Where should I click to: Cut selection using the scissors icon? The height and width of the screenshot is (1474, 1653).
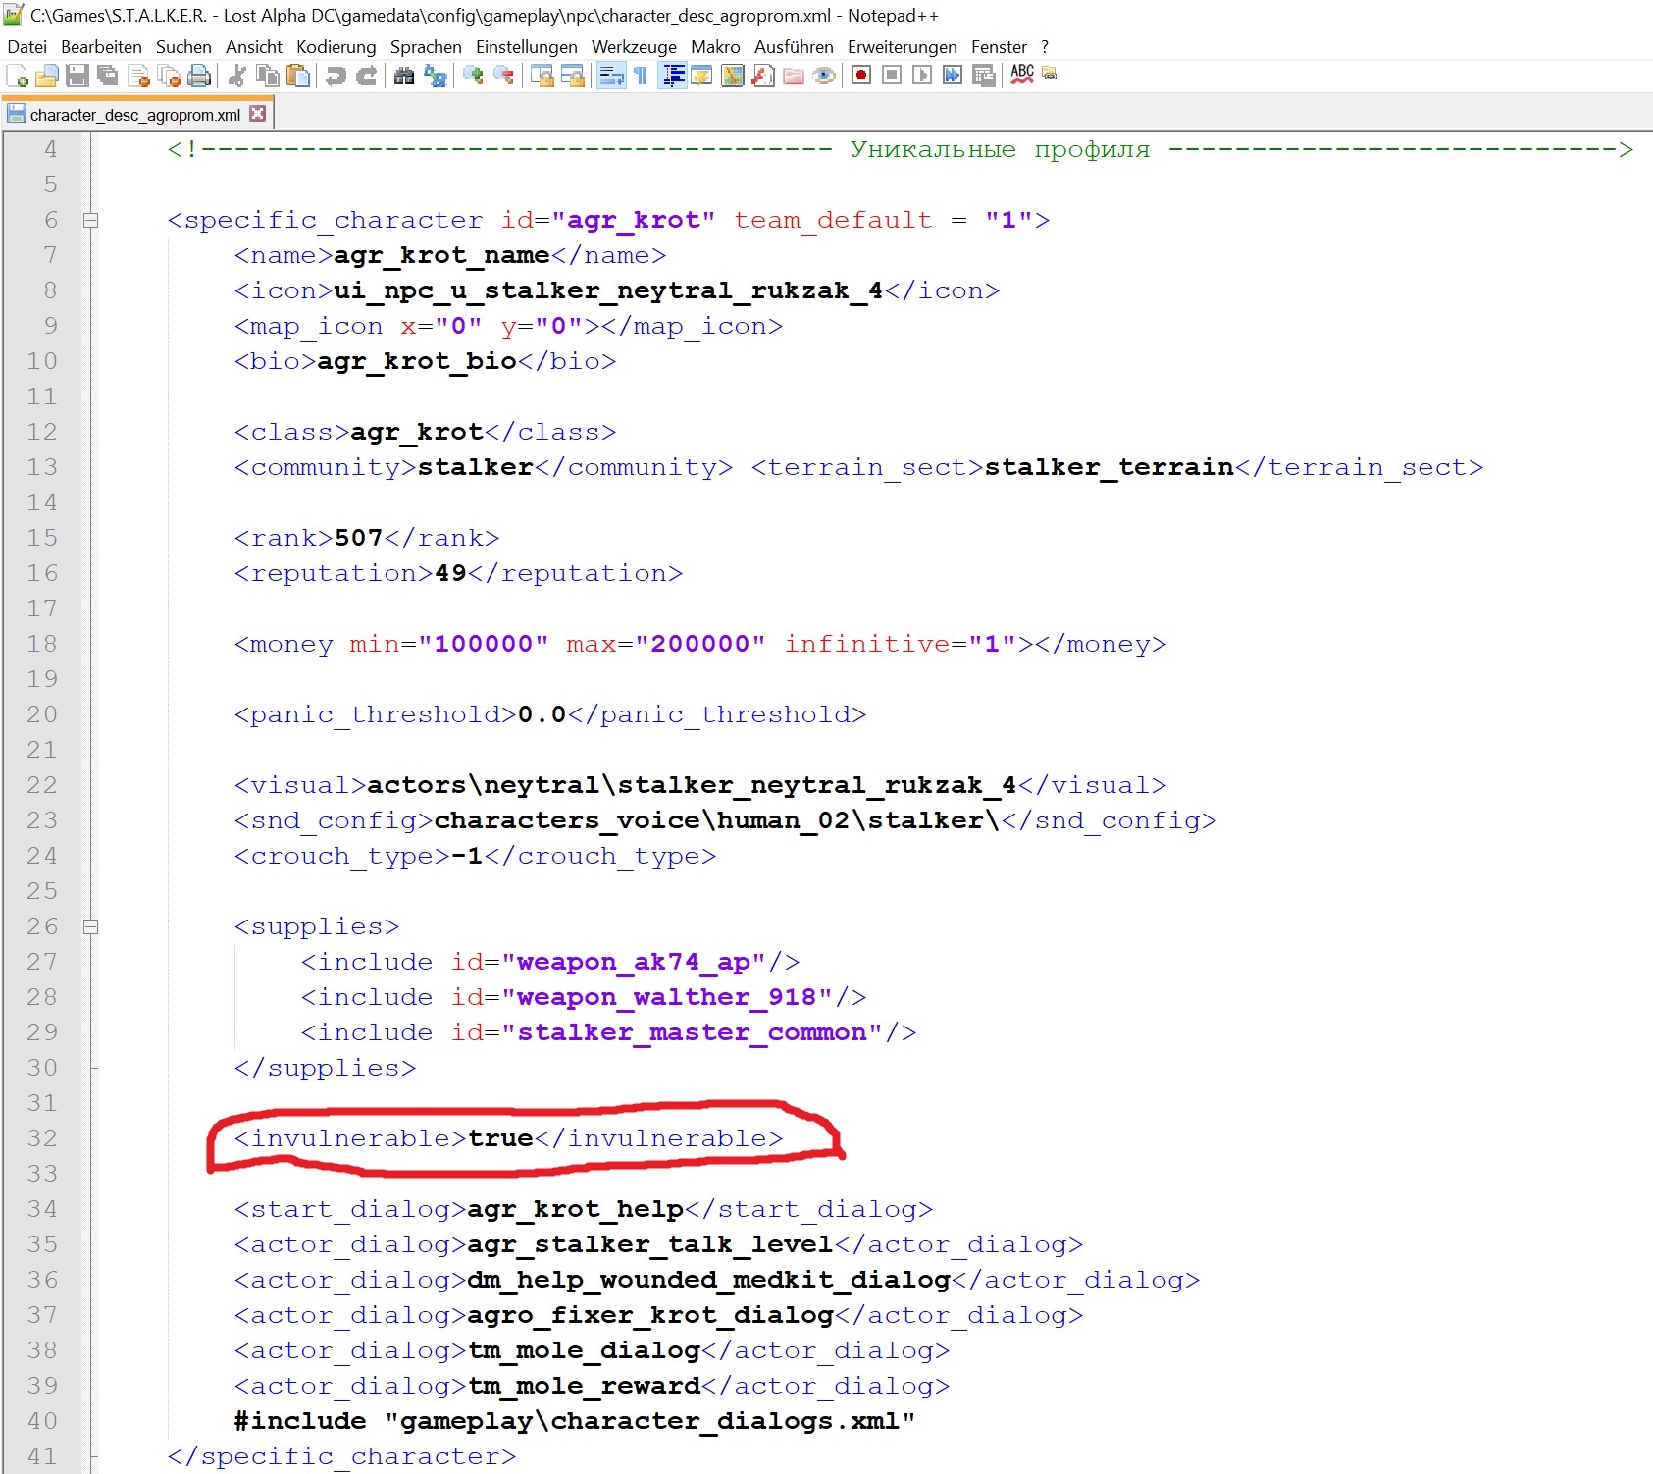236,76
